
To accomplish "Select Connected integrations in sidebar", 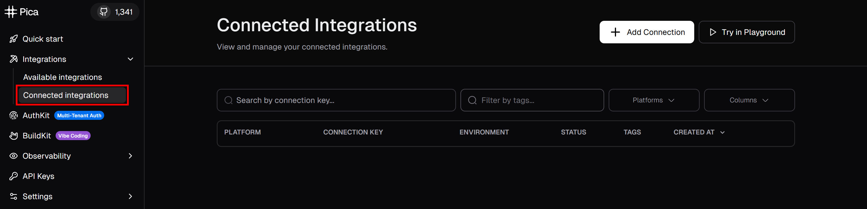I will pos(66,95).
